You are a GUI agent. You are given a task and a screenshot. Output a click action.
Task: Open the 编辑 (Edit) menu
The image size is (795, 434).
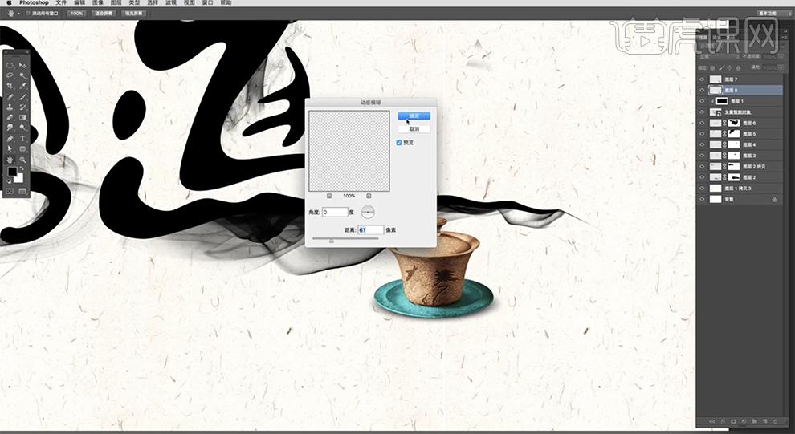[x=79, y=2]
